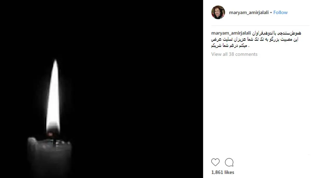Select the bright tip of the flame

coord(55,63)
